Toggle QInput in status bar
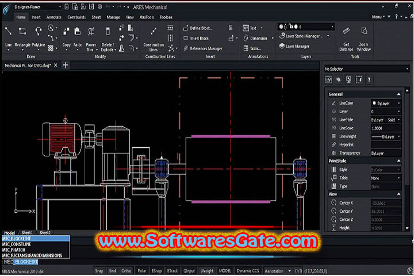 pyautogui.click(x=189, y=271)
